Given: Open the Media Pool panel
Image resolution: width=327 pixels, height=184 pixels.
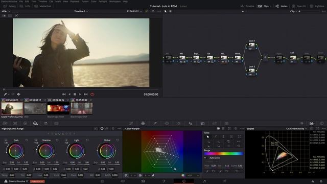Looking at the screenshot, I should click(43, 6).
